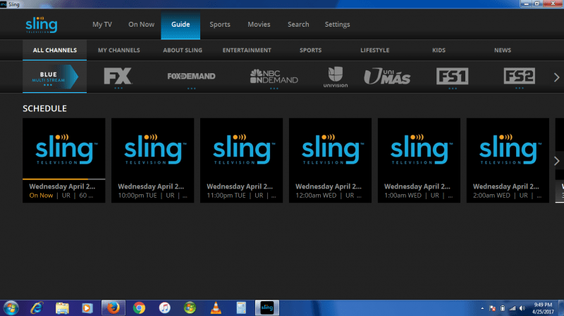This screenshot has width=564, height=316.
Task: Click the Action Center flag icon
Action: [x=492, y=308]
